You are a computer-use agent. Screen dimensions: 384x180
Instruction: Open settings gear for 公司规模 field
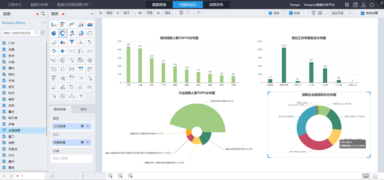click(x=82, y=126)
